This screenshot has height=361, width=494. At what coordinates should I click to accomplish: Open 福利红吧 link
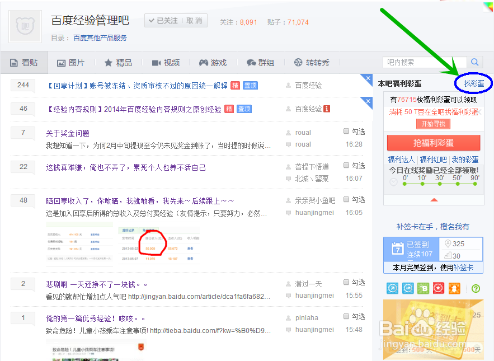(433, 160)
